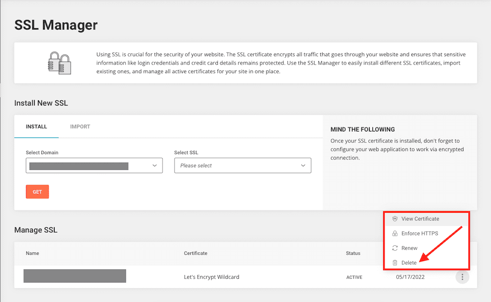Click the 05/17/2022 expiry date
This screenshot has width=491, height=302.
410,277
